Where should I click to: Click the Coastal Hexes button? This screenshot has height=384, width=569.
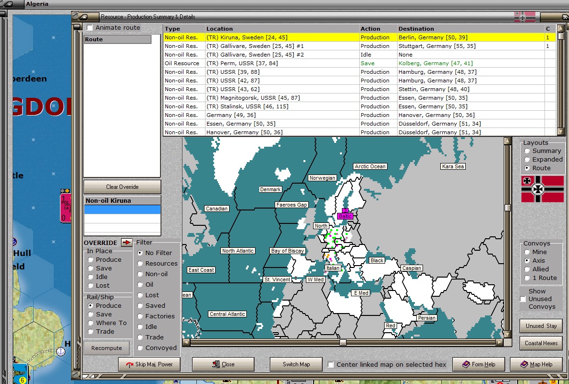point(541,343)
